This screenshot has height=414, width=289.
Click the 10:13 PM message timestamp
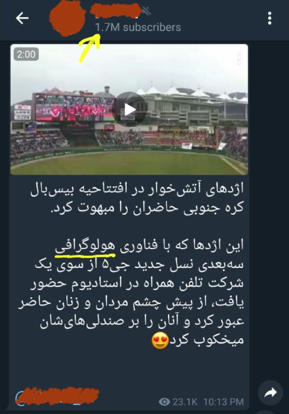click(224, 402)
